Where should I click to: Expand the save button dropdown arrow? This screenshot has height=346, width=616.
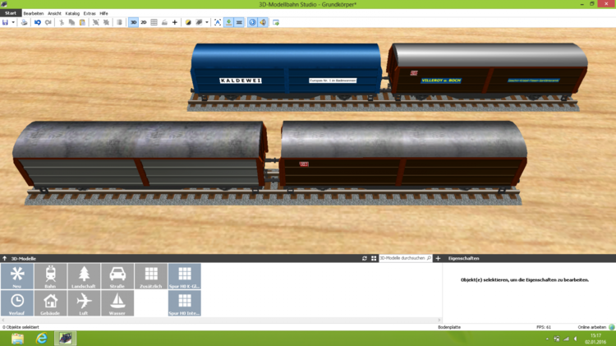pos(14,22)
